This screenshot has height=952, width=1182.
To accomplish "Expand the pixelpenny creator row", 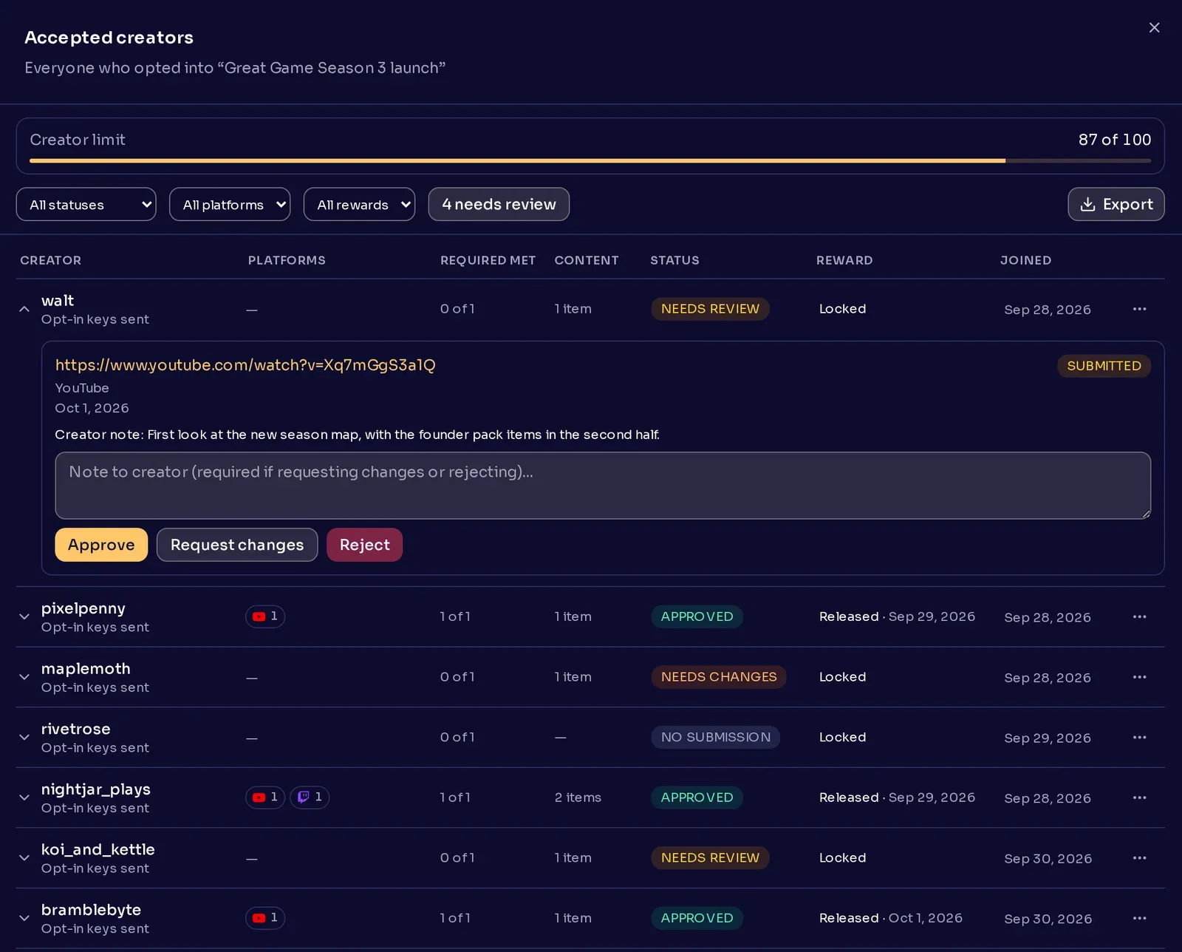I will coord(24,616).
